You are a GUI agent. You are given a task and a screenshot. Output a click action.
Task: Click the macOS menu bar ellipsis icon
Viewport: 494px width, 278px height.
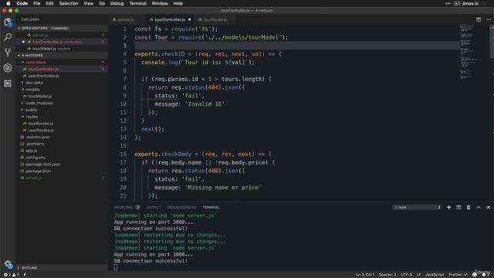pyautogui.click(x=448, y=3)
